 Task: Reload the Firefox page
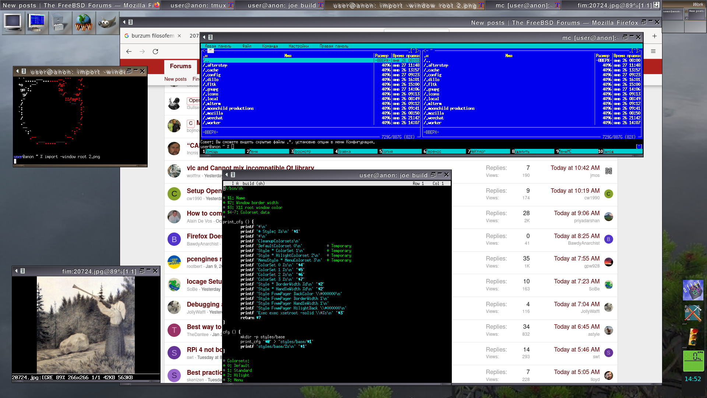pyautogui.click(x=155, y=52)
